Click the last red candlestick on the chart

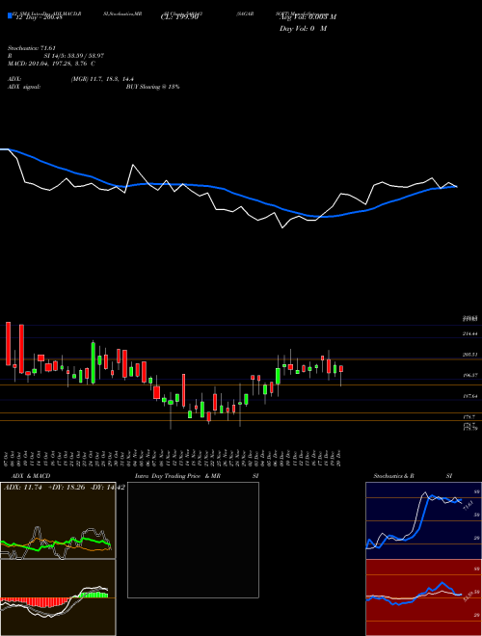[x=341, y=369]
